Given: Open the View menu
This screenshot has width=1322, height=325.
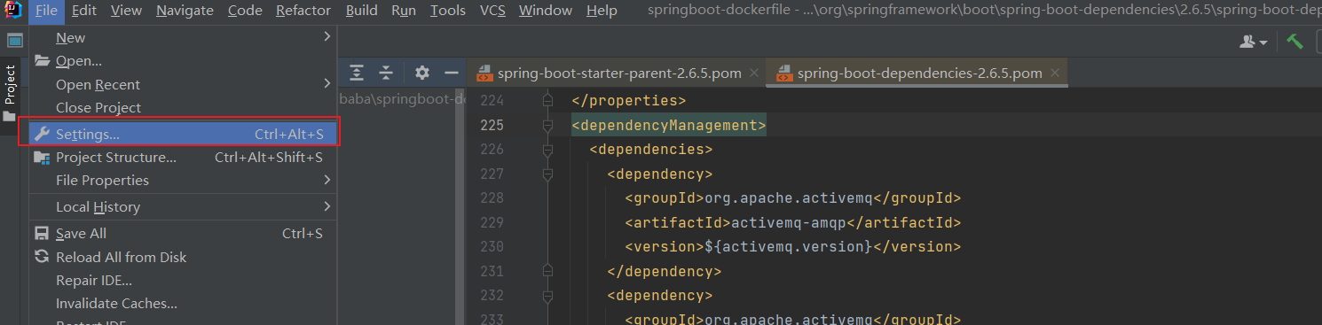Looking at the screenshot, I should [x=126, y=11].
